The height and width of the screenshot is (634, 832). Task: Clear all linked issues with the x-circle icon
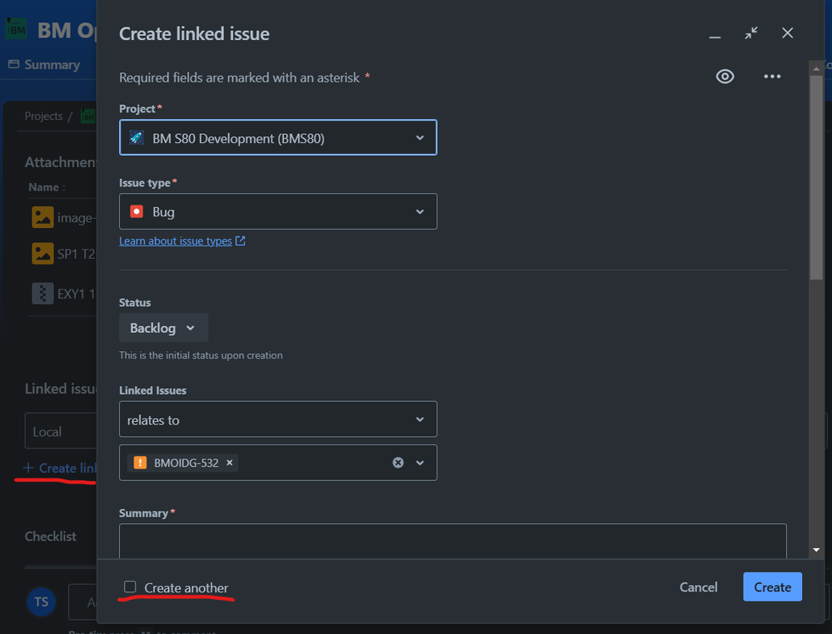(x=397, y=462)
